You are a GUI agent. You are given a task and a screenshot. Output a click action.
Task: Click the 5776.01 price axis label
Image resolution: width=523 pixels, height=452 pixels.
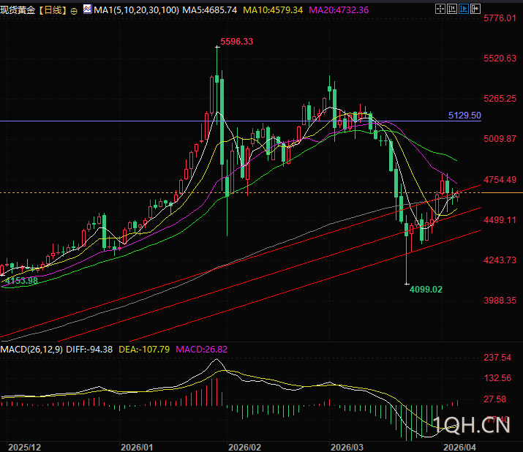500,18
